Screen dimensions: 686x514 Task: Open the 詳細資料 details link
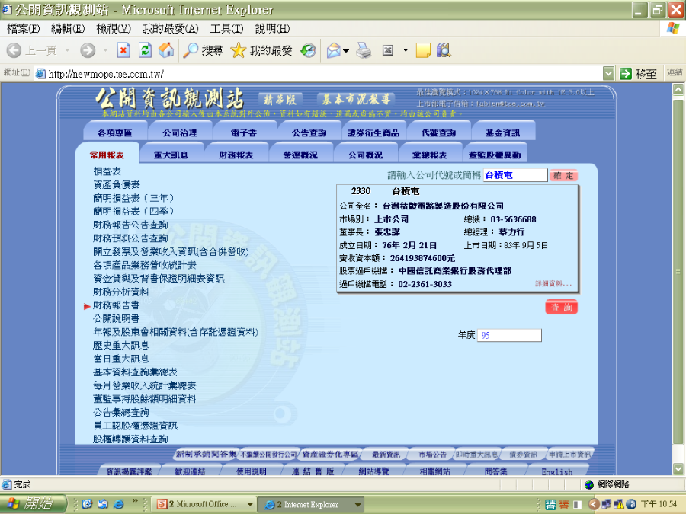(553, 284)
